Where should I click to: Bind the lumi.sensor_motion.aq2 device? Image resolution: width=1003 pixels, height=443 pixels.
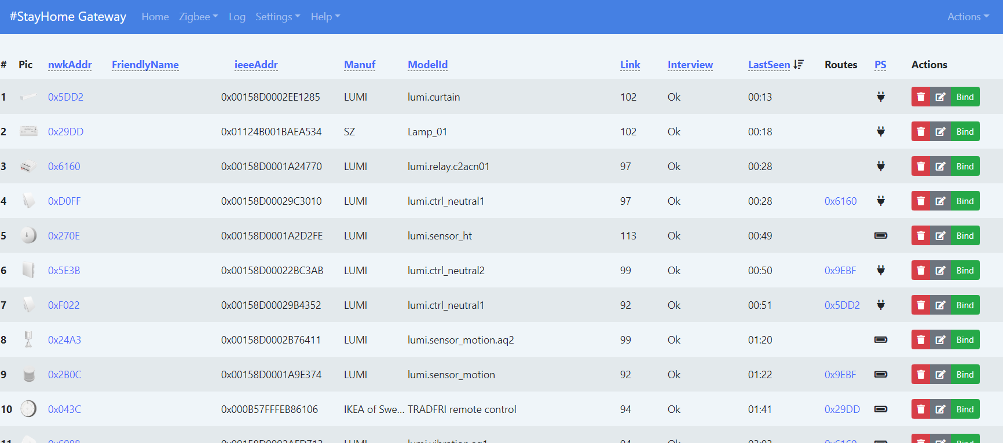pos(965,339)
